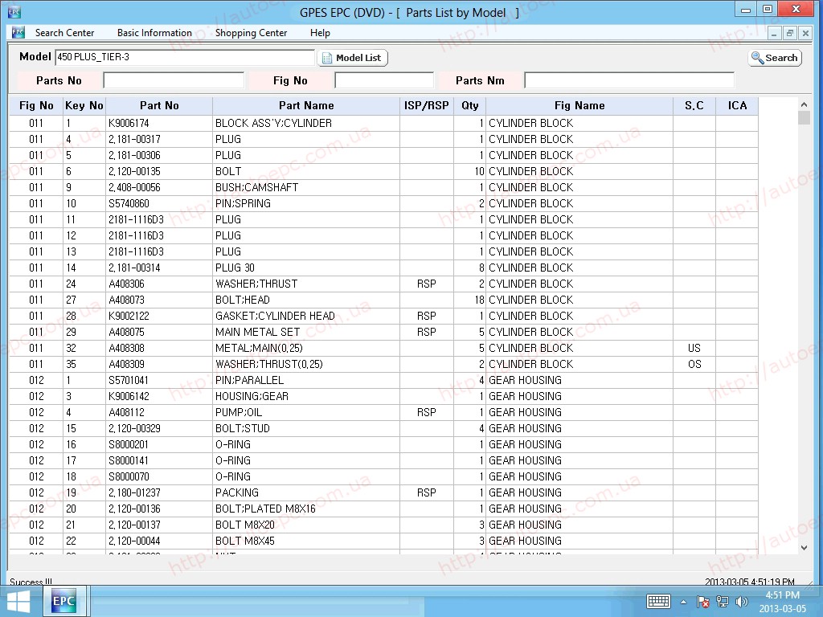Click the S.C column header
823x617 pixels.
pyautogui.click(x=694, y=105)
